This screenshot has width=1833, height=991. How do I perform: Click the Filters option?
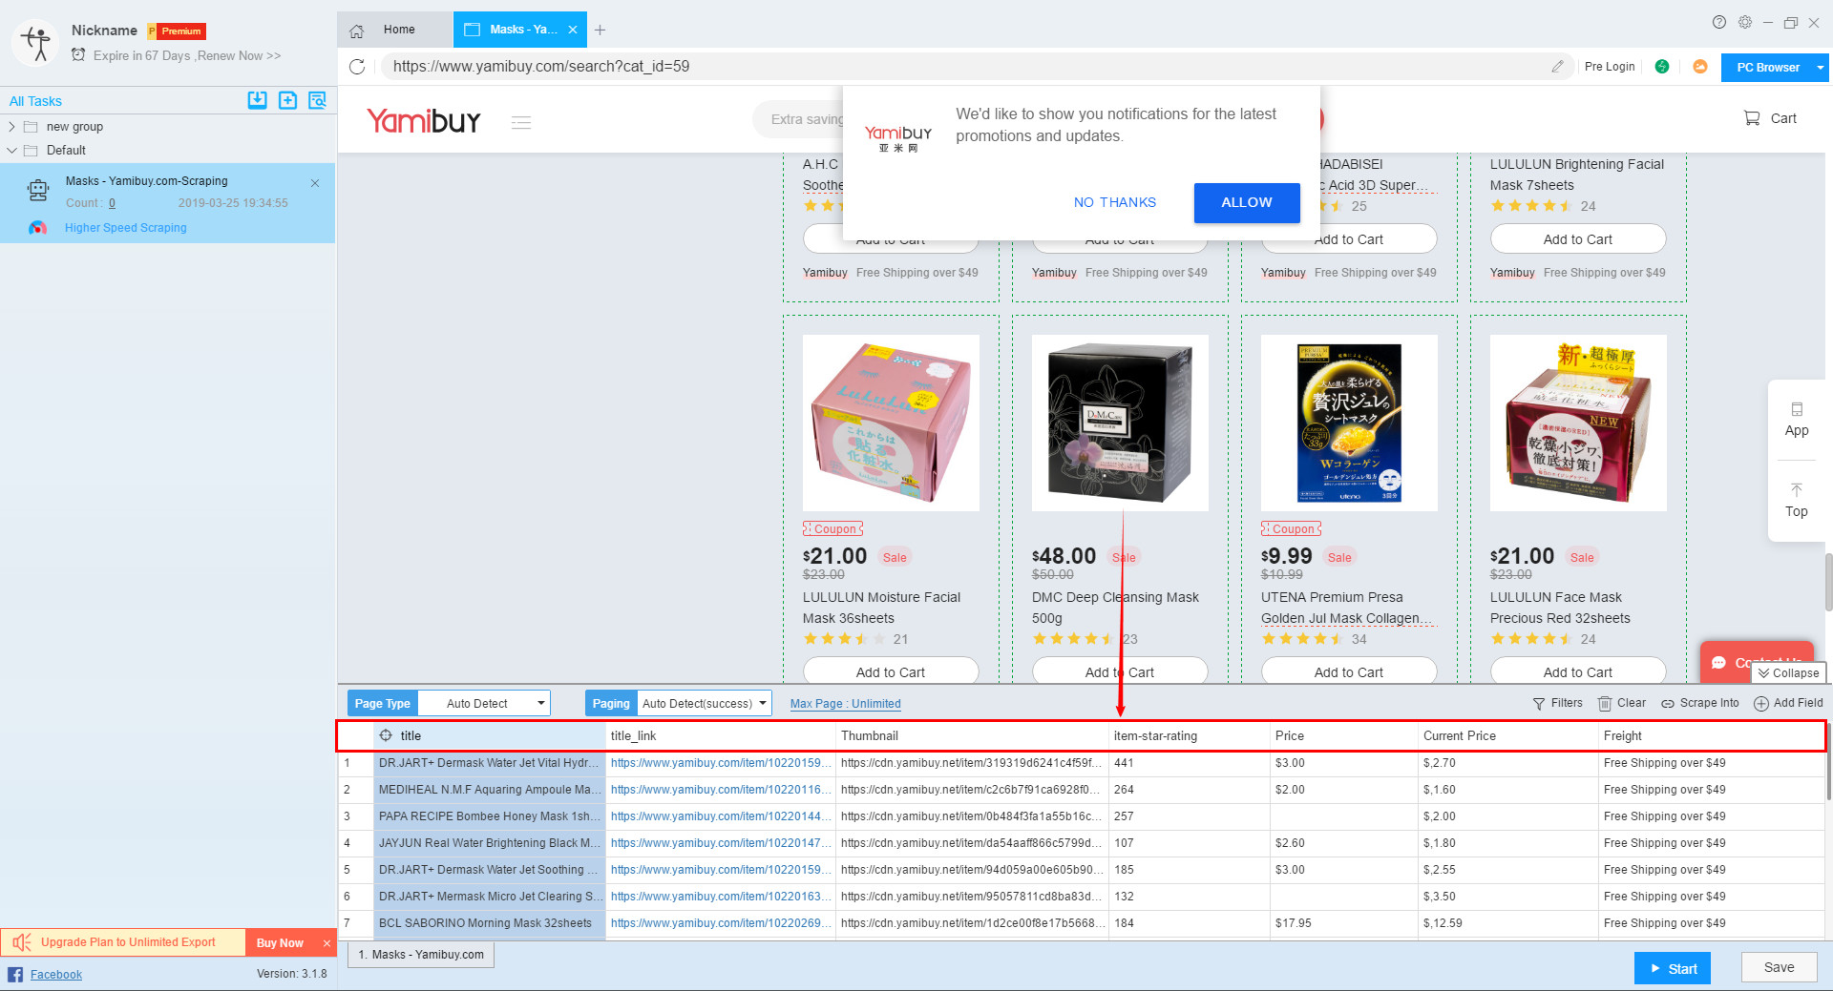point(1557,703)
